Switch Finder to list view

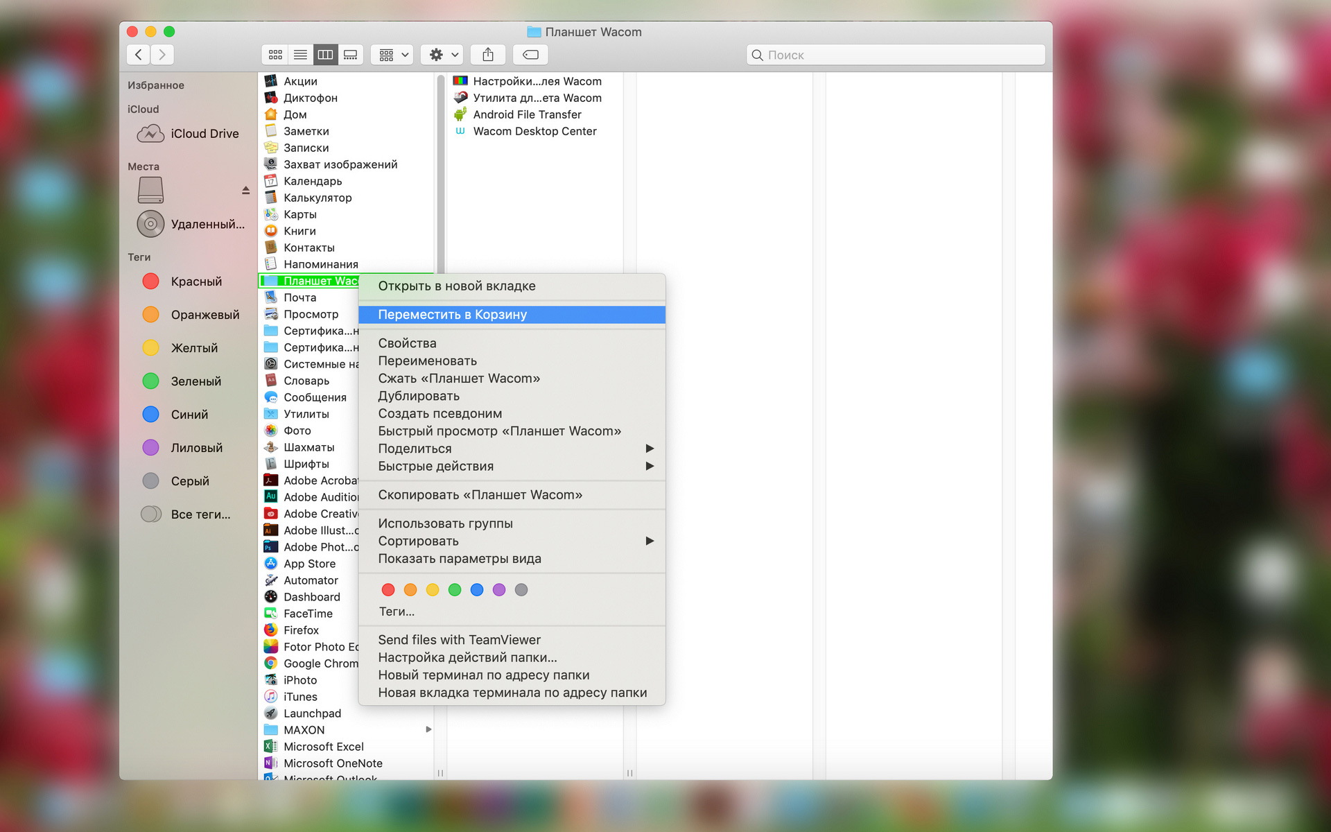[300, 55]
